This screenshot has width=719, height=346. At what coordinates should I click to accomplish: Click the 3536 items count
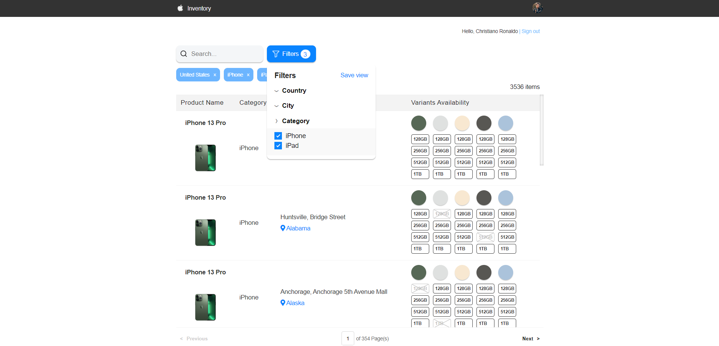point(525,87)
